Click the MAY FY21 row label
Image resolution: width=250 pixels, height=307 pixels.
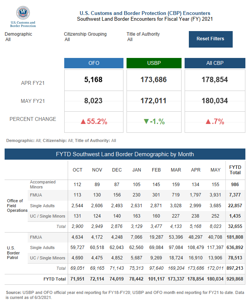33,101
